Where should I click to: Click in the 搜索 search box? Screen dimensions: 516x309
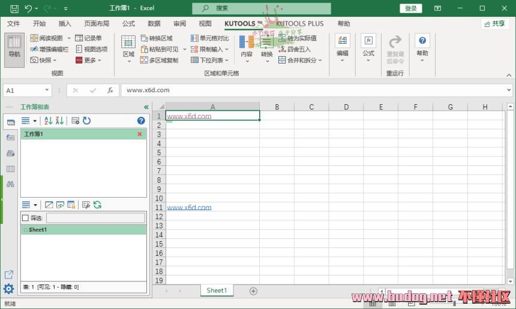pyautogui.click(x=262, y=8)
